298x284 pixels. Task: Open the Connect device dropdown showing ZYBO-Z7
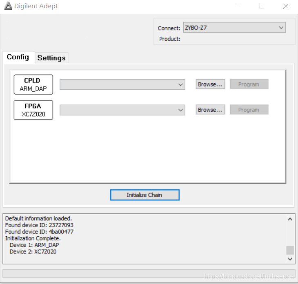click(x=234, y=28)
